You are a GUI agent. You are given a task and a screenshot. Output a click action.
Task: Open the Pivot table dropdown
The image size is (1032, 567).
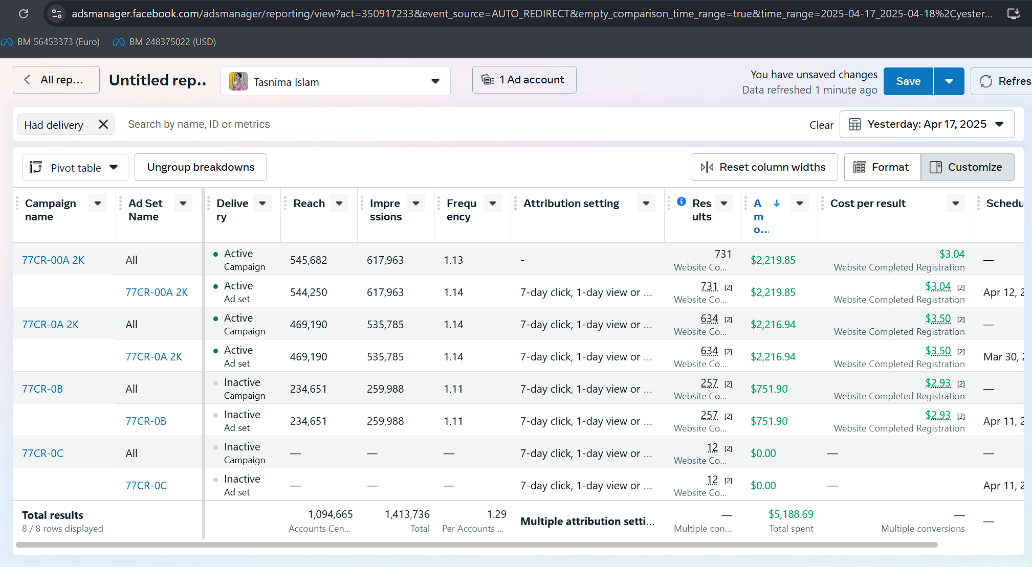(x=75, y=168)
